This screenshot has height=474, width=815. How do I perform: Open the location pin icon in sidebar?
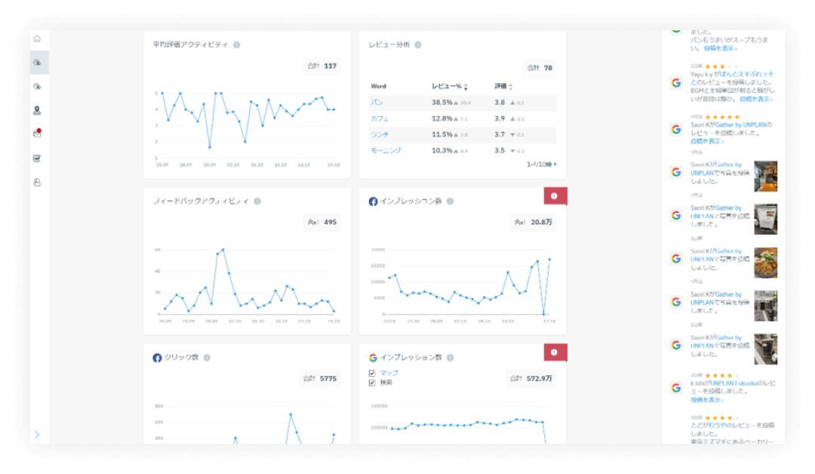37,110
